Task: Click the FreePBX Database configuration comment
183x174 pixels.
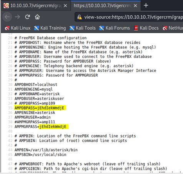Action: coord(50,38)
